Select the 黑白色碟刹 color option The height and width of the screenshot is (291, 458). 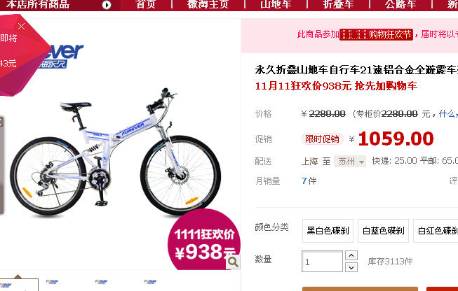[x=328, y=231]
